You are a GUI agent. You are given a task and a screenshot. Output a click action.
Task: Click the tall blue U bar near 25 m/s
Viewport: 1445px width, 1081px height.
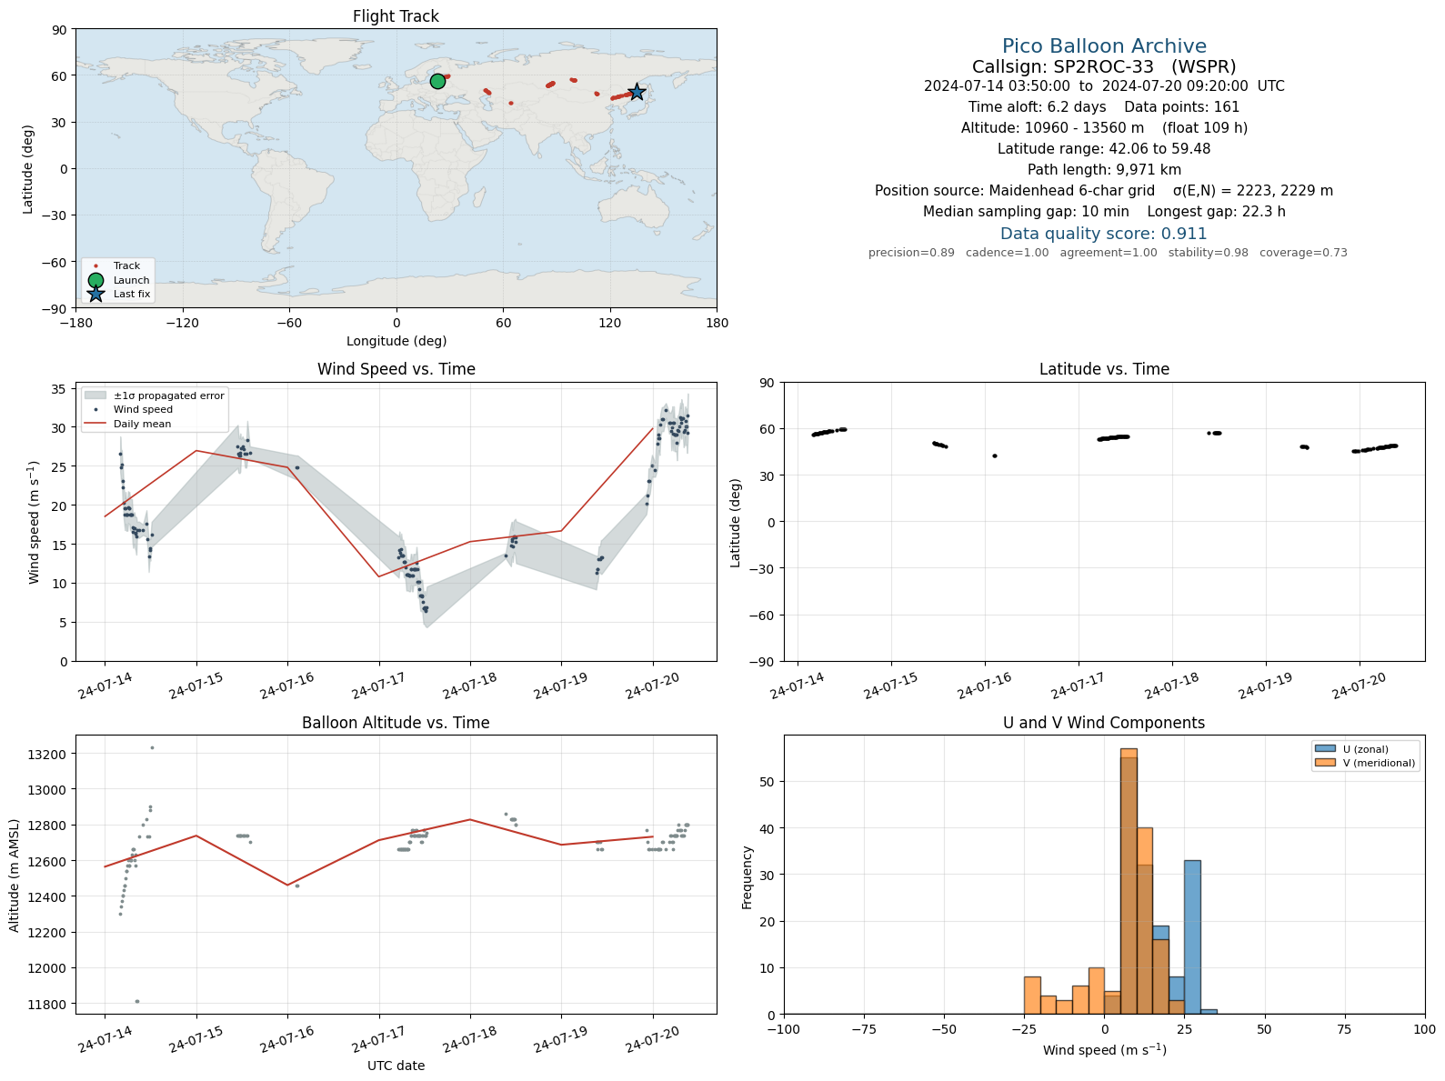1192,936
